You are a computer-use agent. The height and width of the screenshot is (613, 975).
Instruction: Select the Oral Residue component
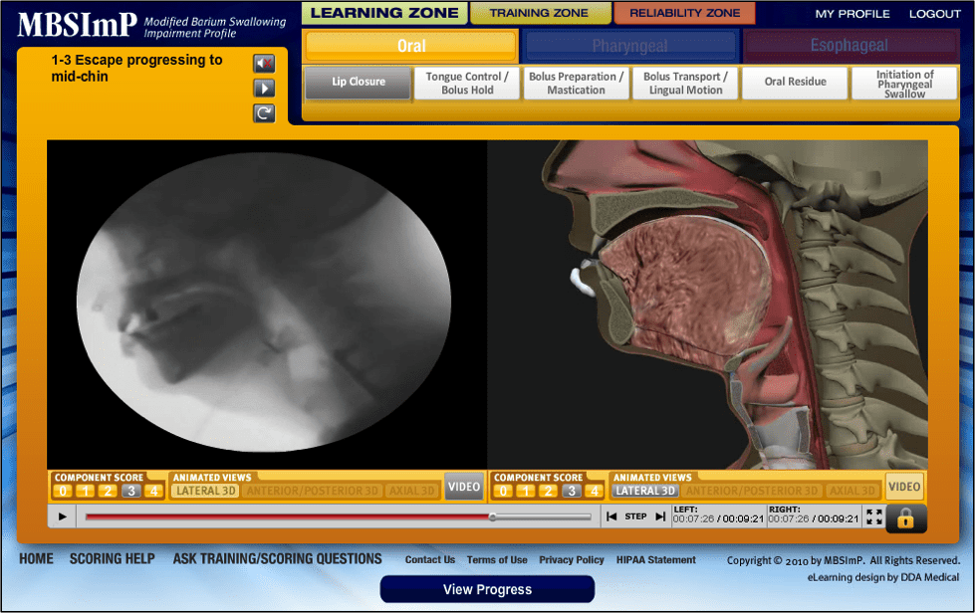click(795, 83)
